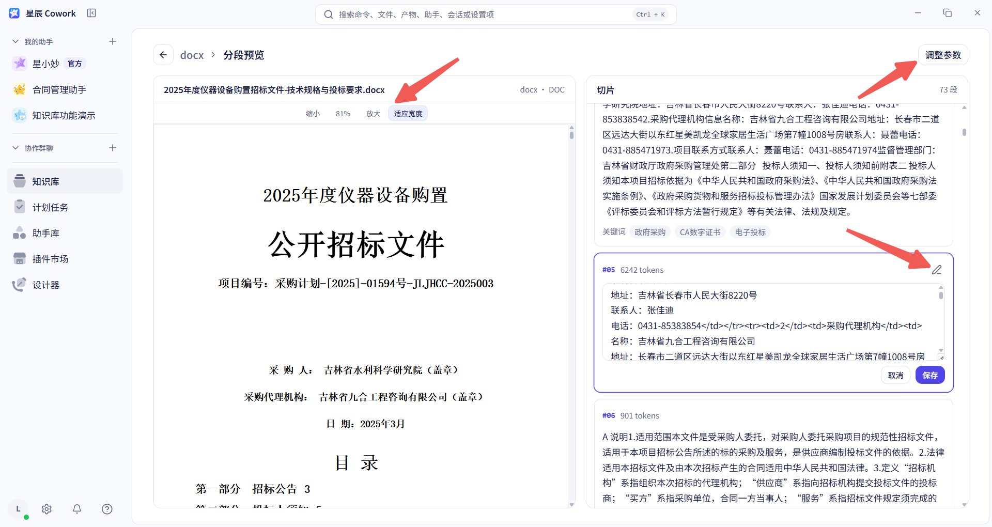The width and height of the screenshot is (992, 527).
Task: Click the 73 段 chunk count
Action: (948, 89)
